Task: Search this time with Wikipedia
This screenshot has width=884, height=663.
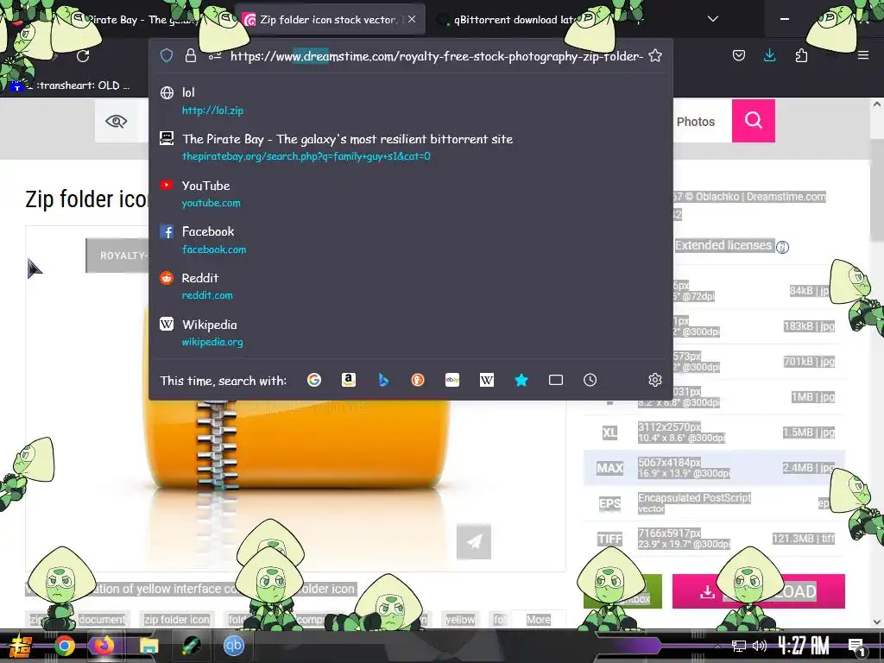Action: (x=487, y=380)
